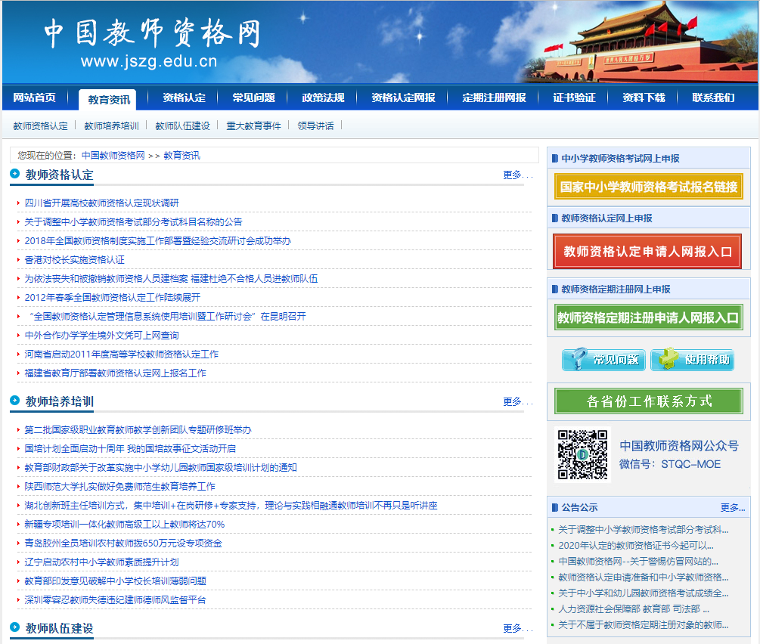Image resolution: width=760 pixels, height=644 pixels.
Task: Open 常见问题 in top navigation bar
Action: pyautogui.click(x=253, y=98)
